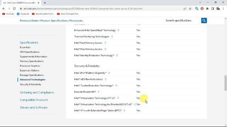Go to Product Specifications breadcrumb
The height and width of the screenshot is (127, 227).
click(54, 20)
